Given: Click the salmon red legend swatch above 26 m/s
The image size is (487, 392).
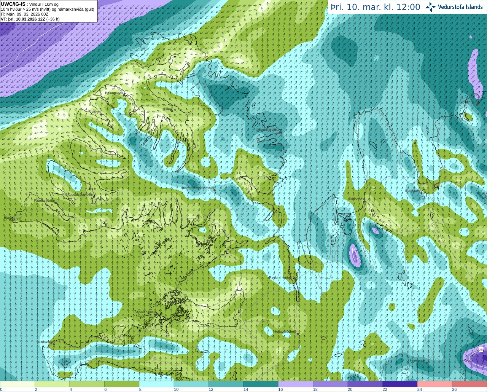Looking at the screenshot, I should click(x=469, y=384).
